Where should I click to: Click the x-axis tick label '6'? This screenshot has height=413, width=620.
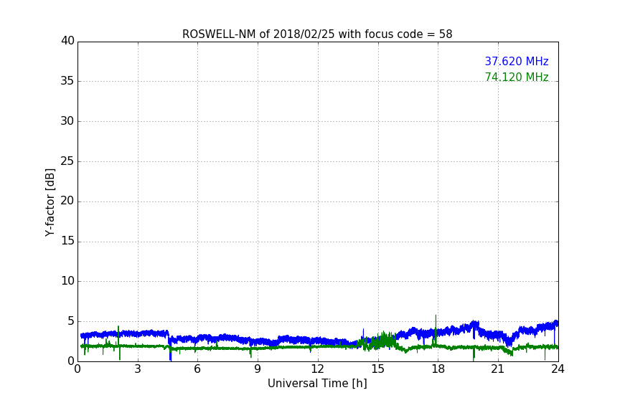(197, 369)
